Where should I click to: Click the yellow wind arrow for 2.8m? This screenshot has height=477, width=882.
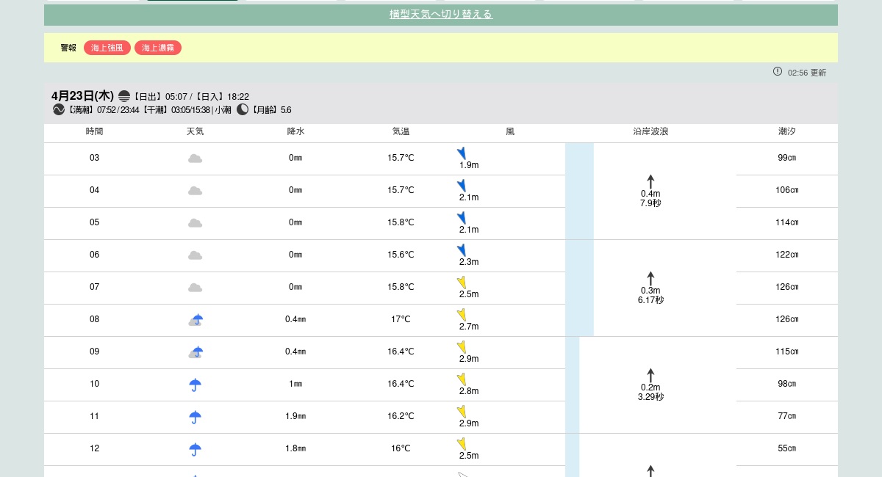[462, 379]
